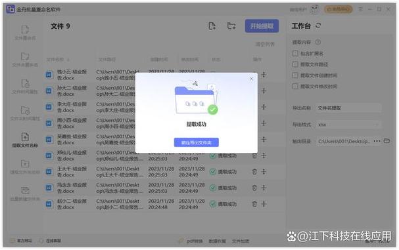399x250 pixels.
Task: Select the 孙大二-结业报告.docx file name
Action: coord(72,91)
